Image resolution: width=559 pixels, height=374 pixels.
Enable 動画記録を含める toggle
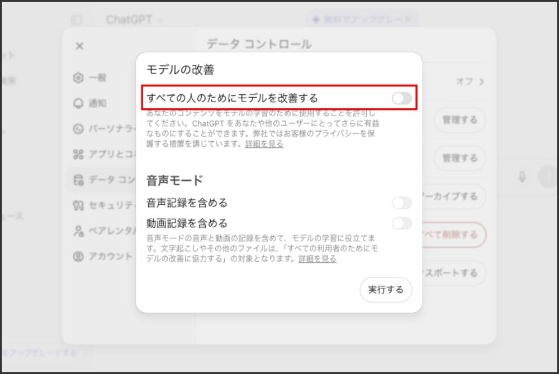tap(401, 223)
